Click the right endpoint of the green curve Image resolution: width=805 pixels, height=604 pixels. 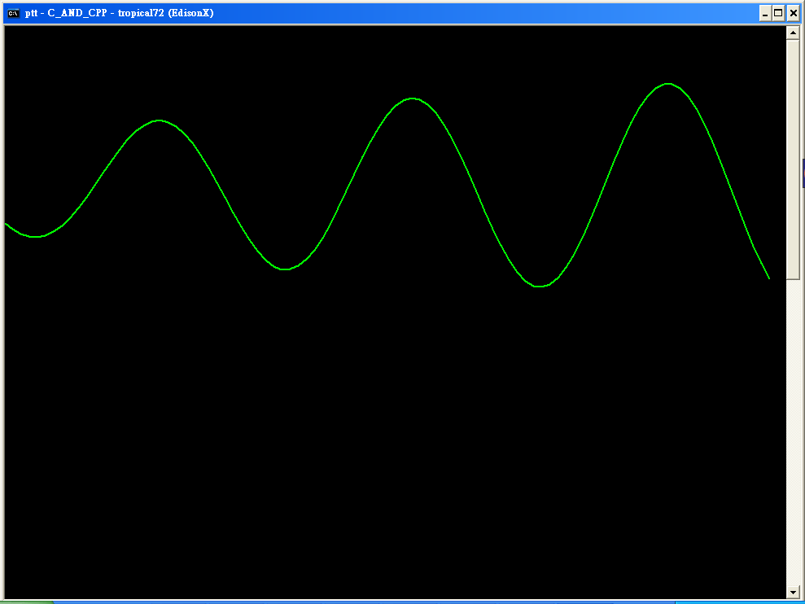tap(768, 278)
